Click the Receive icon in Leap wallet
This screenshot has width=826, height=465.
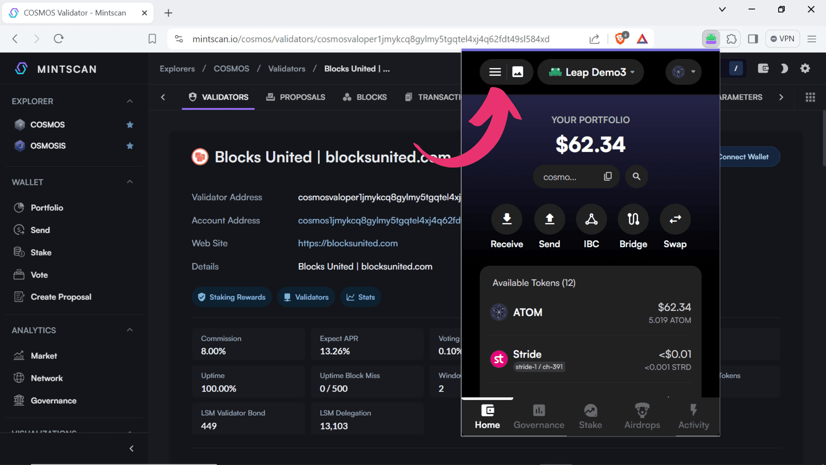point(507,219)
